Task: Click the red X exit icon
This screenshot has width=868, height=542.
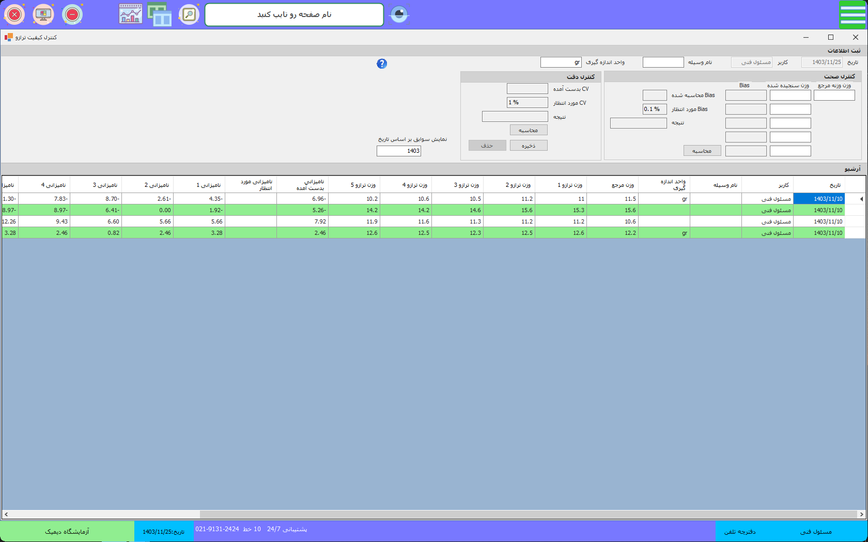Action: click(x=14, y=14)
